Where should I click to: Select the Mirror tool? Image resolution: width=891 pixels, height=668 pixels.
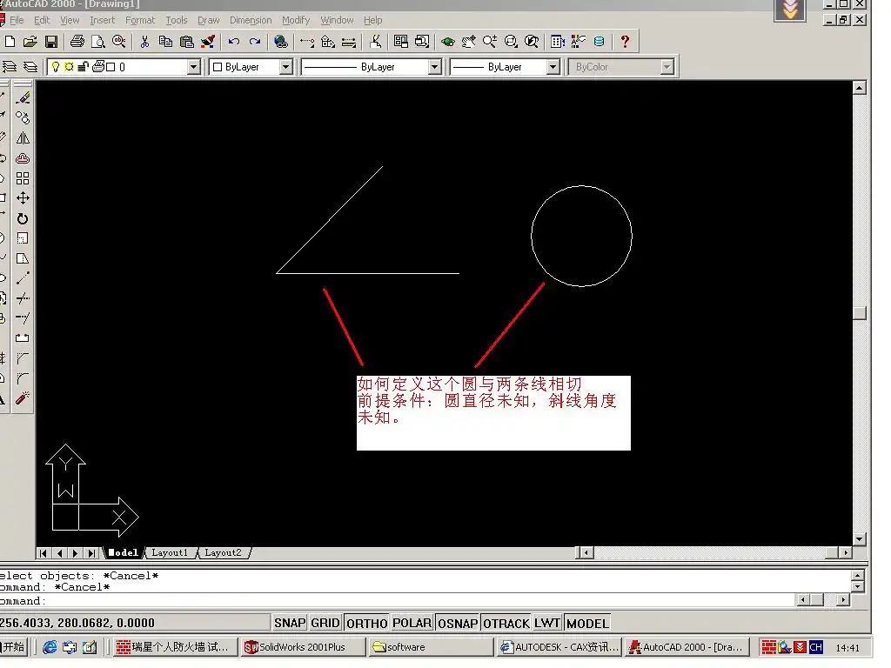pos(23,138)
